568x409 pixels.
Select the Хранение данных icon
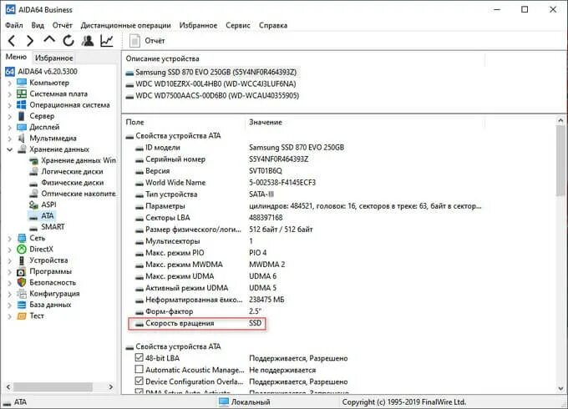tap(22, 149)
